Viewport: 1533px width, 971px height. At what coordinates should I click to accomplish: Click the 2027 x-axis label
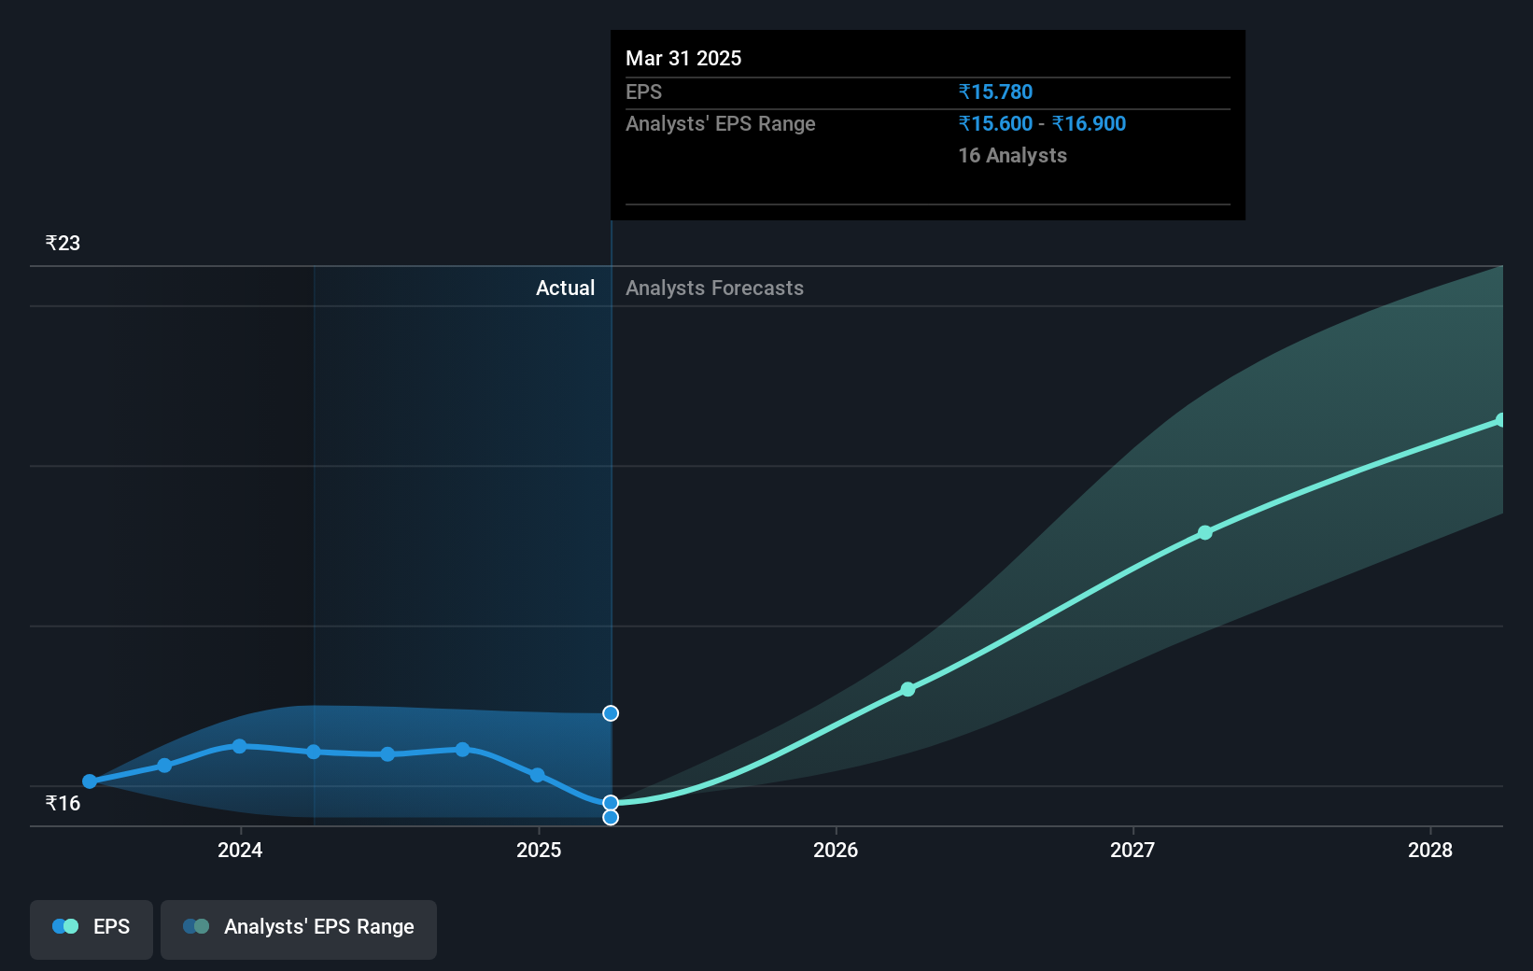[x=1132, y=850]
